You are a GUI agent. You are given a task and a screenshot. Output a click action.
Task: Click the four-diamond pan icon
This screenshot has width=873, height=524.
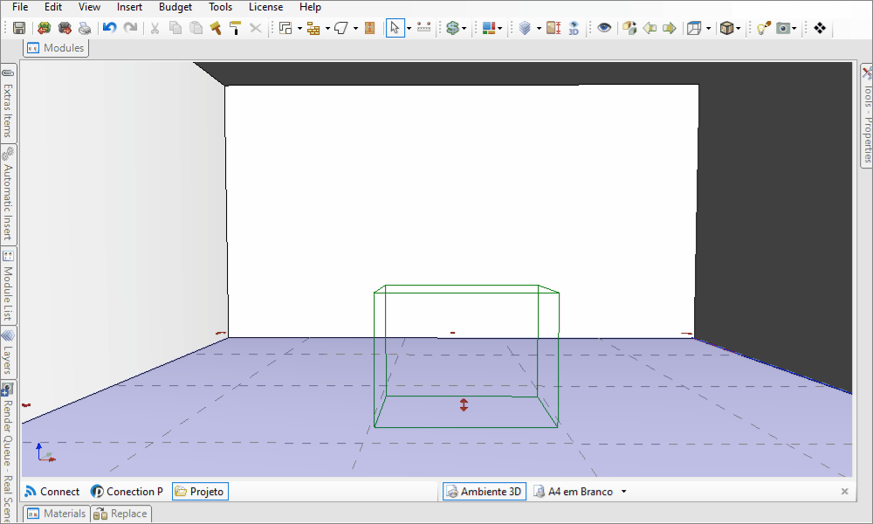(x=820, y=28)
